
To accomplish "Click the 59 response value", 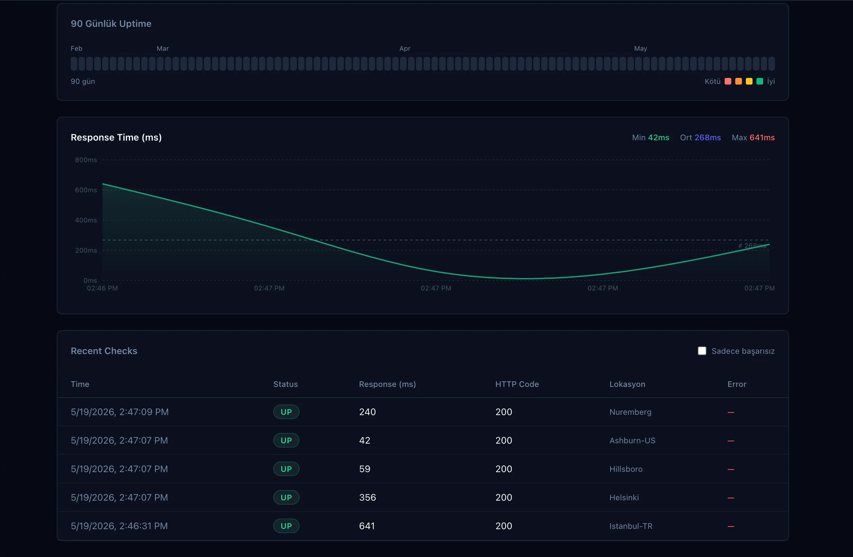I will (364, 468).
